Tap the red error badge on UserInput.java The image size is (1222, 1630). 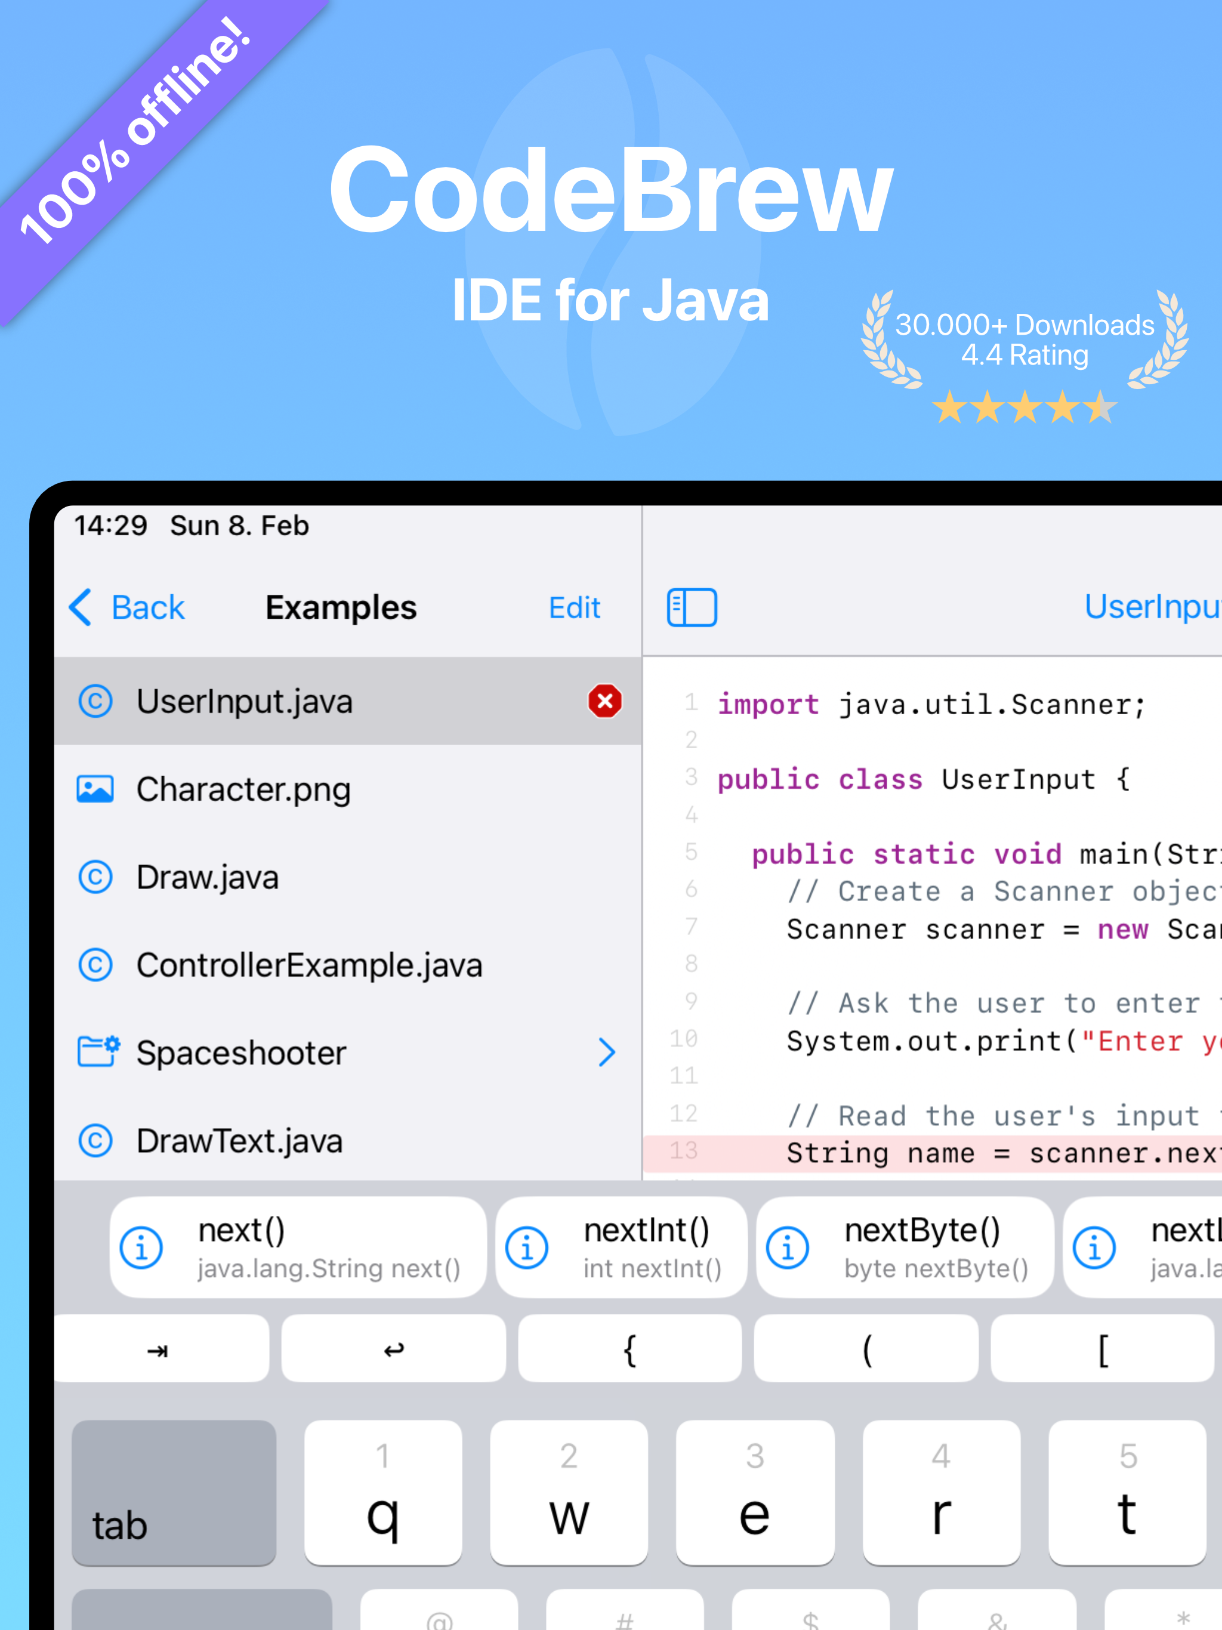coord(604,701)
